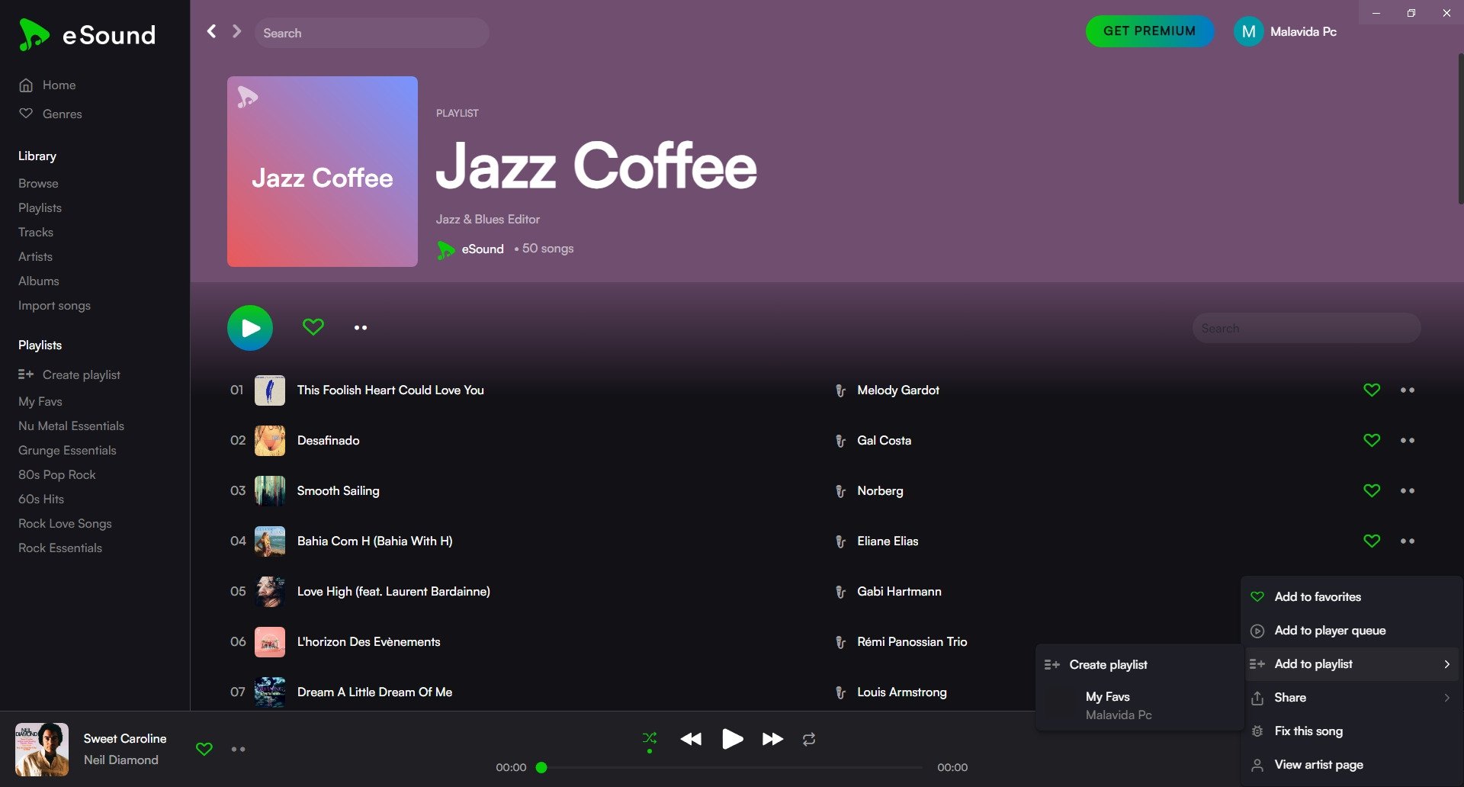Open options dots for Sweet Caroline
Viewport: 1464px width, 787px height.
[239, 749]
